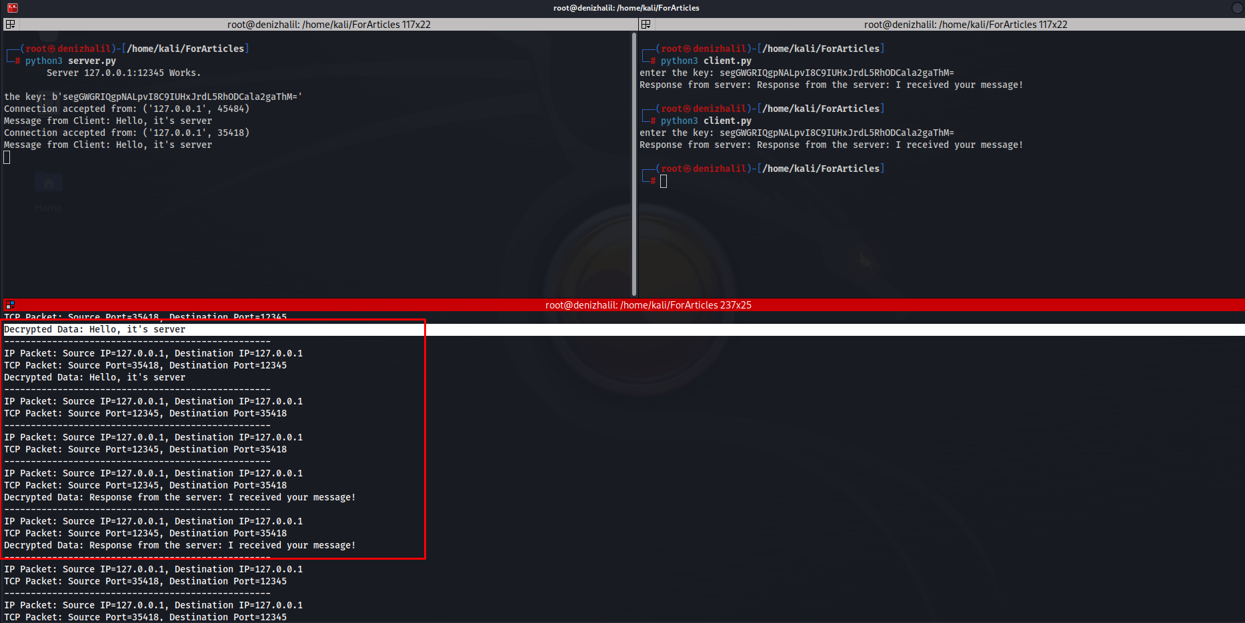Focus the empty prompt cursor in client terminal
This screenshot has width=1245, height=623.
pyautogui.click(x=664, y=181)
